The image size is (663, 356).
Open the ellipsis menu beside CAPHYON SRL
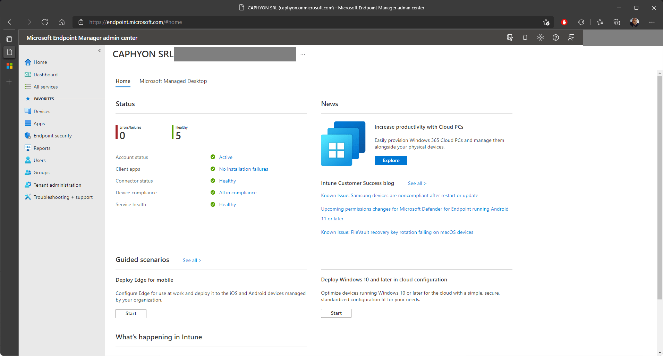click(x=303, y=54)
